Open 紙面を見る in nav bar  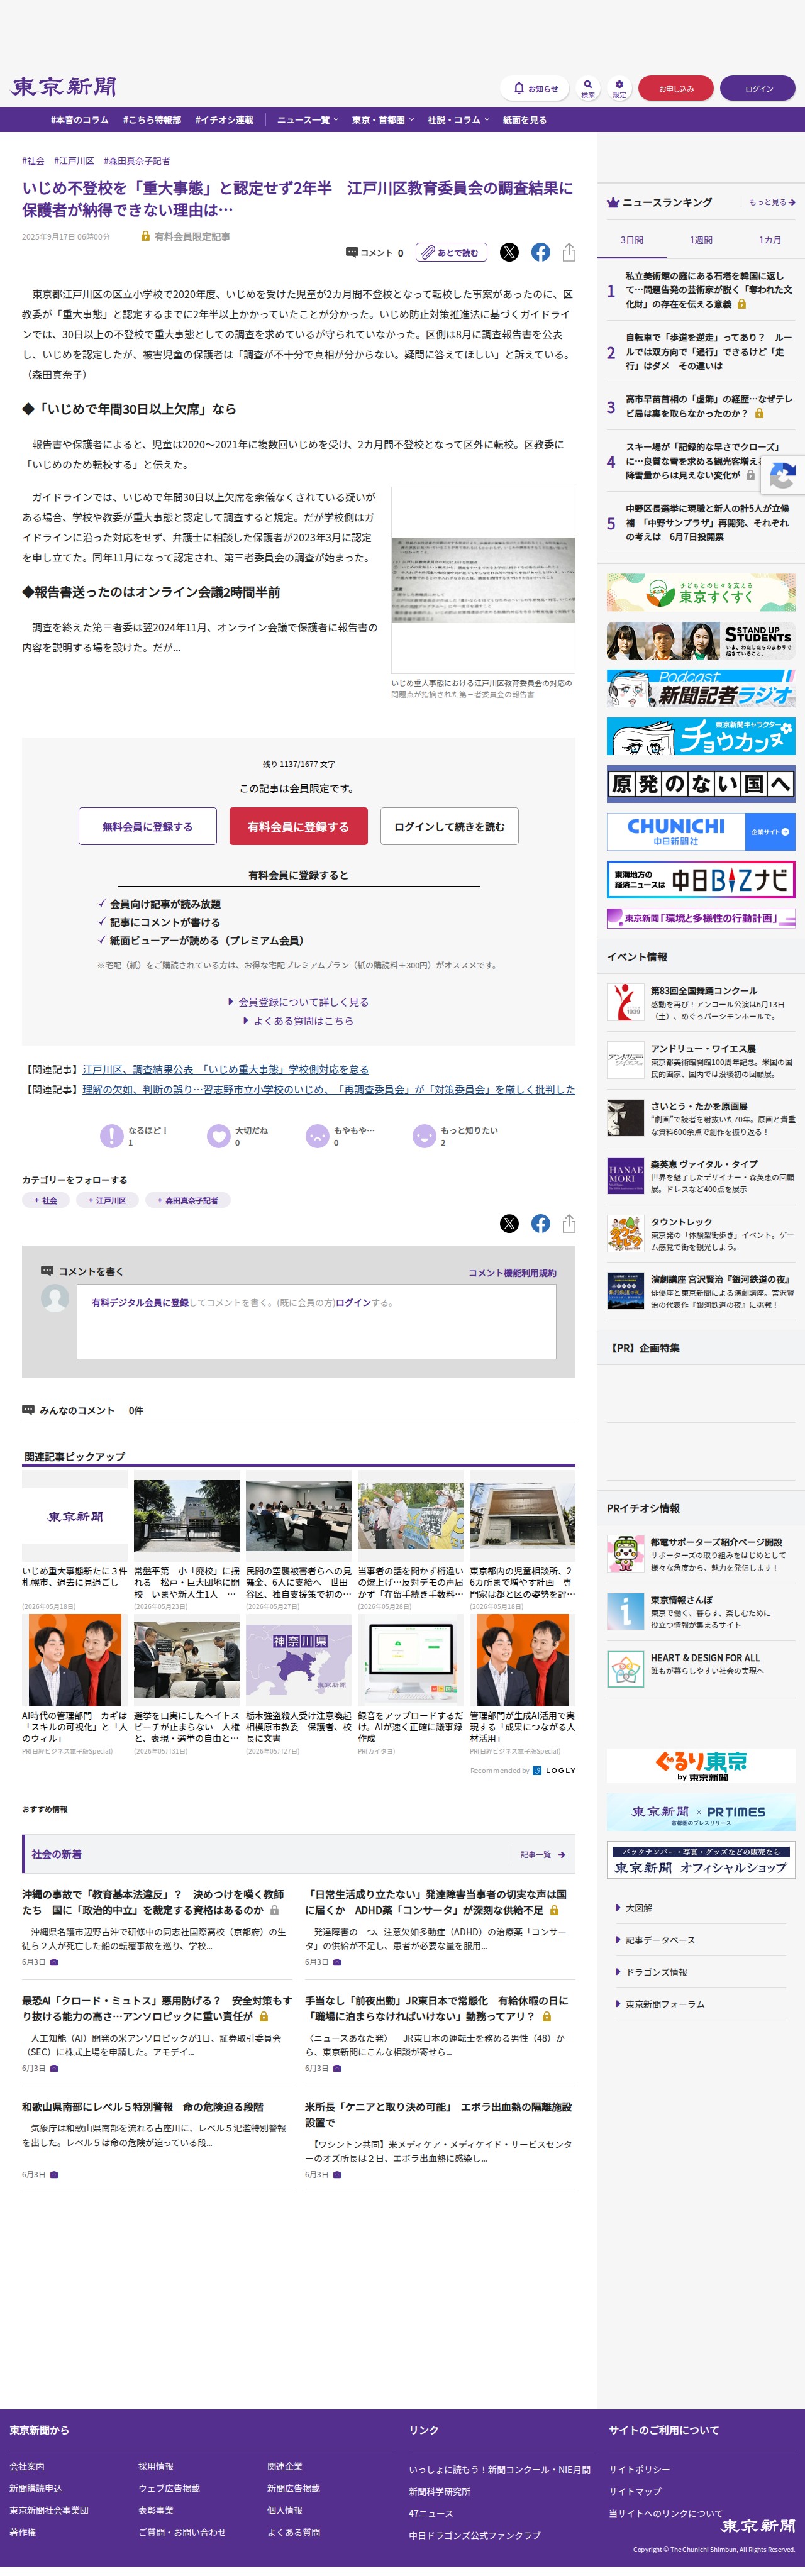pyautogui.click(x=524, y=120)
